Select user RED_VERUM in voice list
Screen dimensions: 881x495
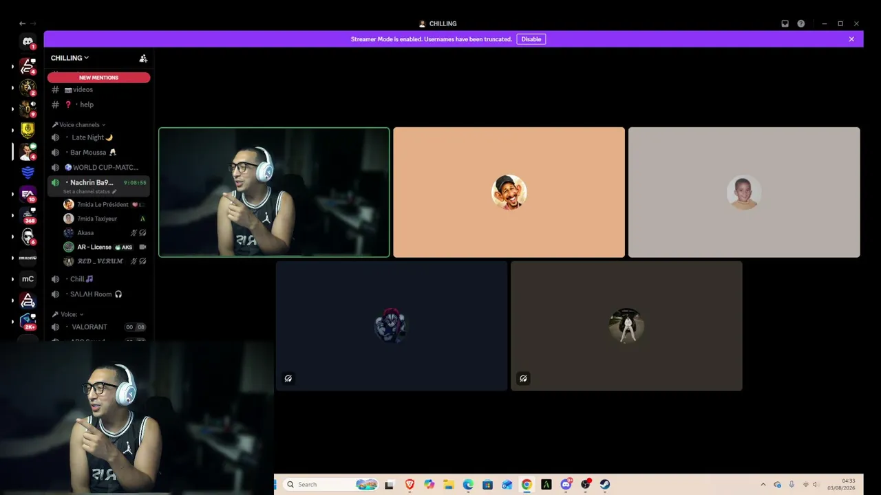(105, 261)
